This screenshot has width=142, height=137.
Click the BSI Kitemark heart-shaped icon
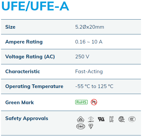coord(91,126)
